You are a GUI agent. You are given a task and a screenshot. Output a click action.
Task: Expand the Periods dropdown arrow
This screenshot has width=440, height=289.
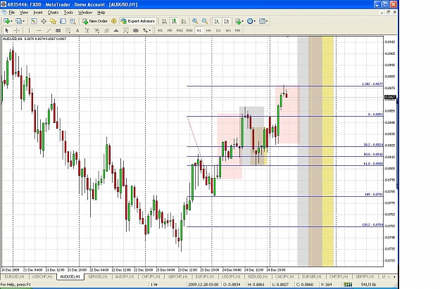coord(255,21)
